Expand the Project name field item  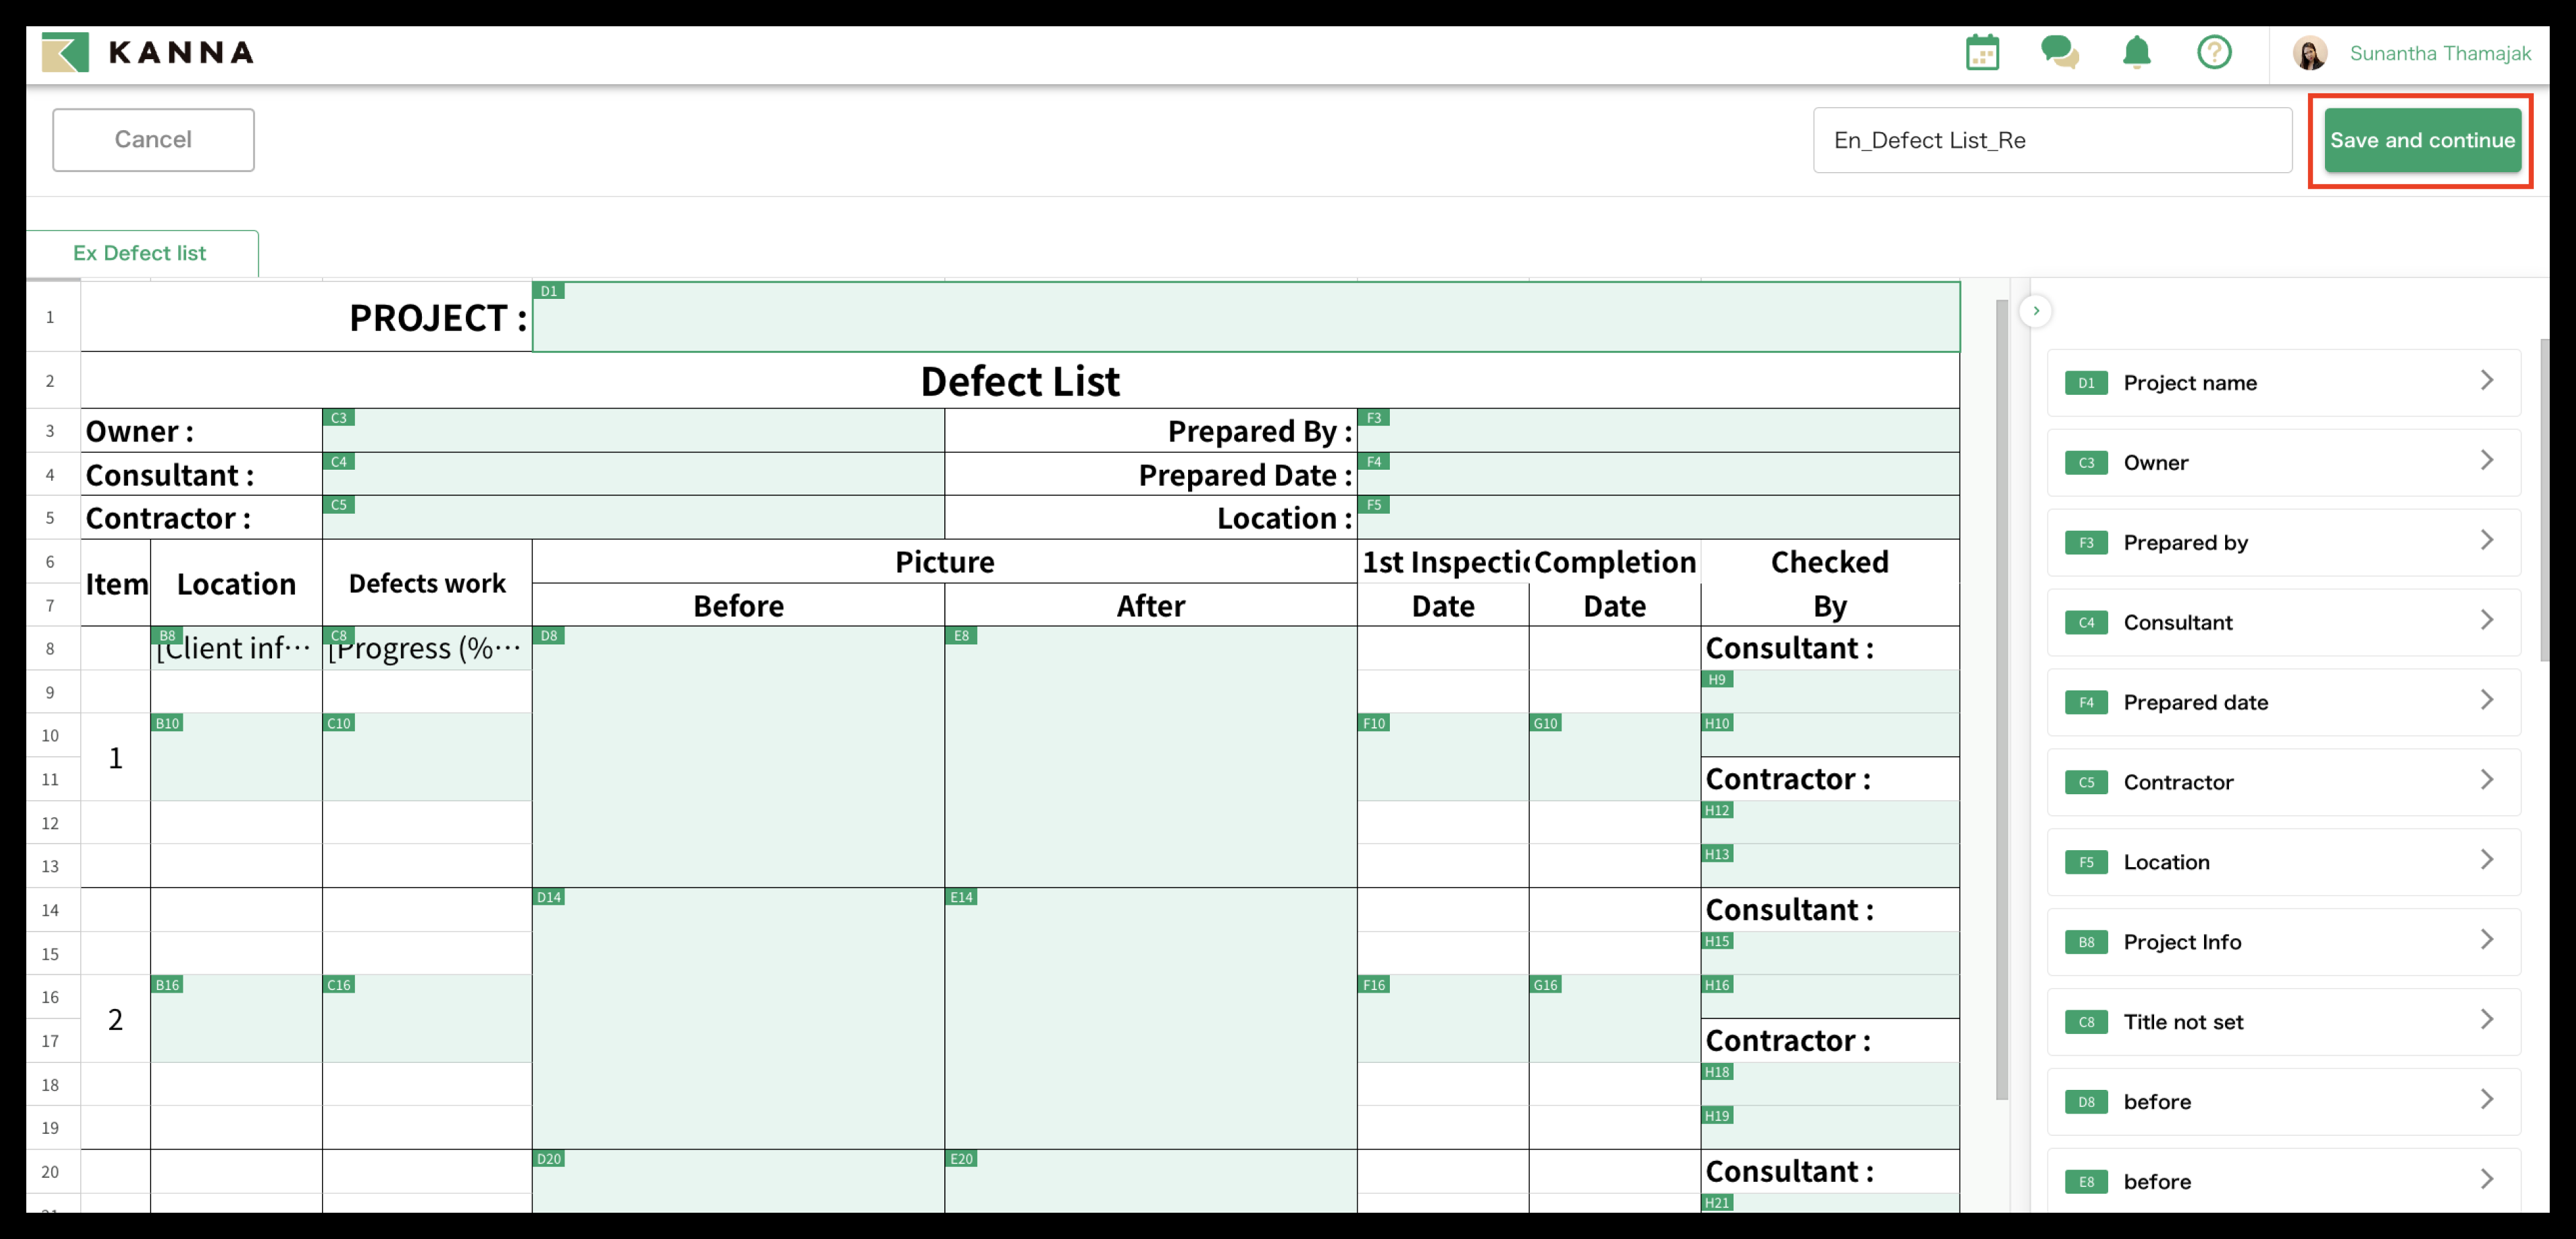pyautogui.click(x=2283, y=383)
